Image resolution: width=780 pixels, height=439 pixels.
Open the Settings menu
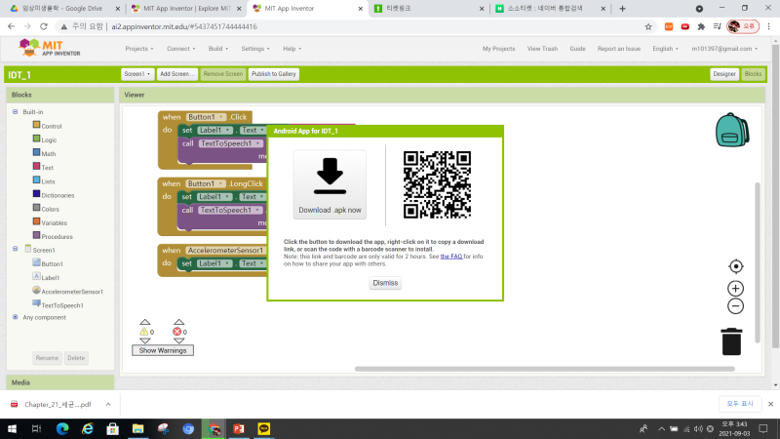click(255, 49)
